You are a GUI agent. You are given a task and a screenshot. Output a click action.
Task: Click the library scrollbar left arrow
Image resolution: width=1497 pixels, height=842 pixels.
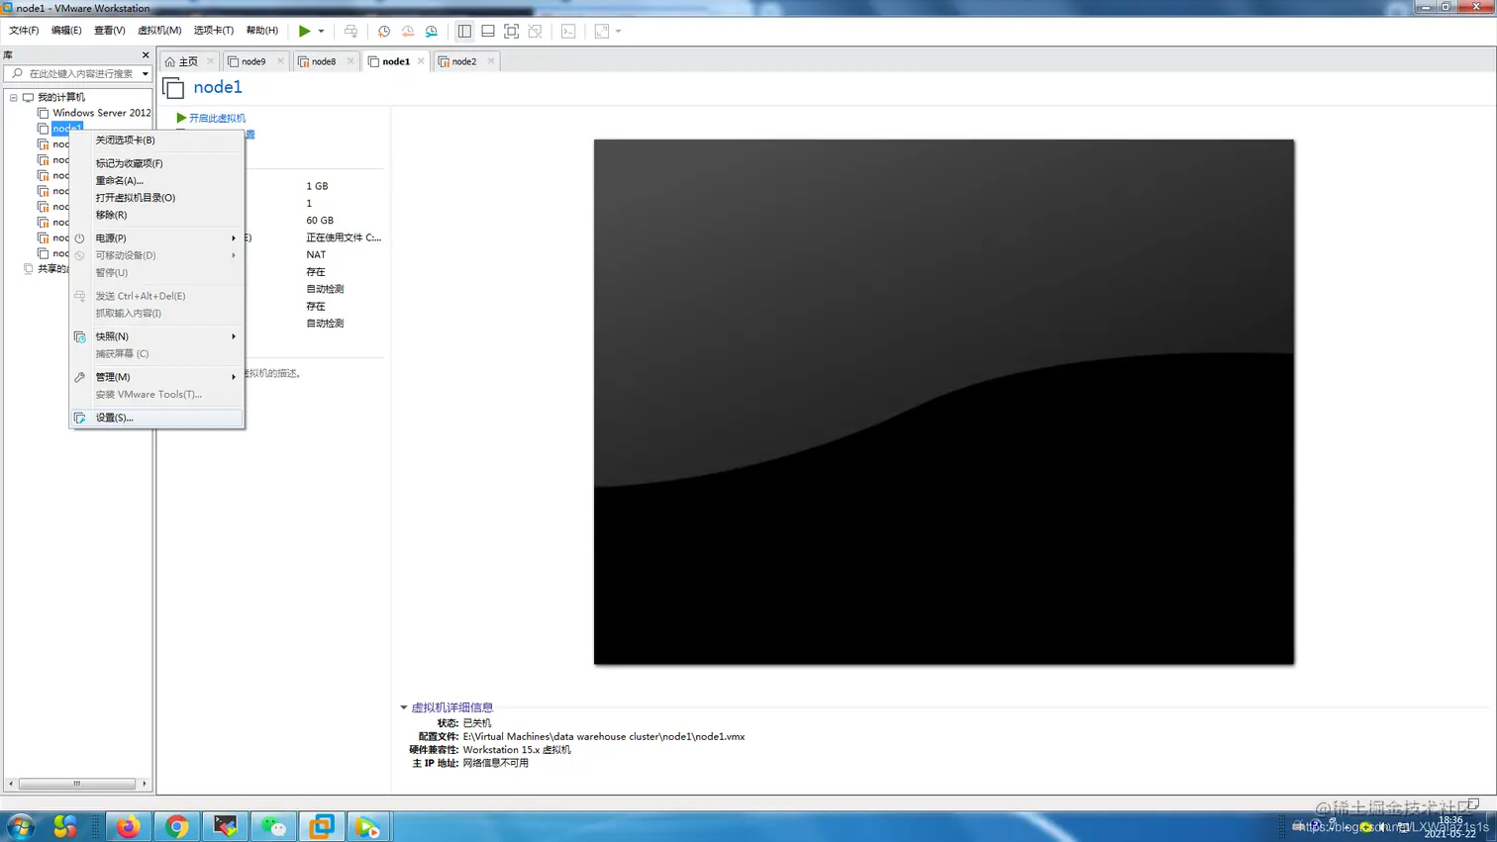click(x=11, y=784)
